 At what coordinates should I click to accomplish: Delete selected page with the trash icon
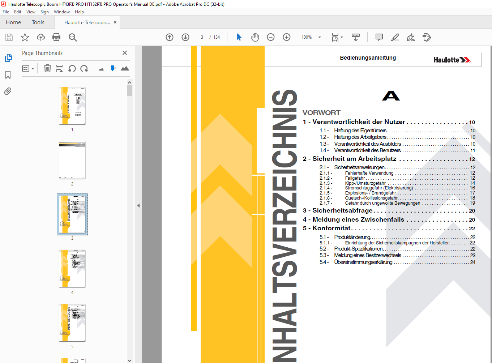tap(47, 68)
